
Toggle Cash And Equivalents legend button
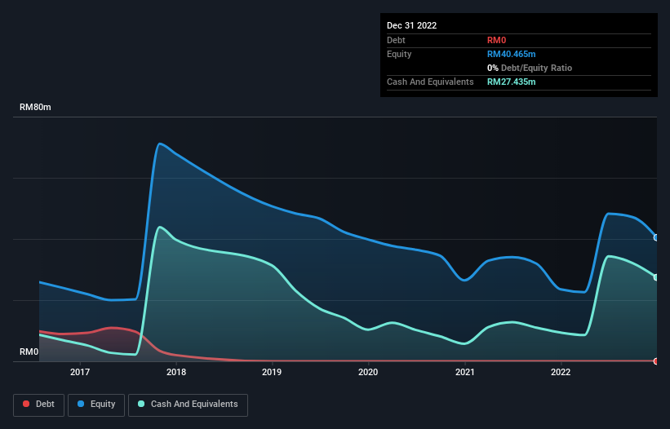188,405
